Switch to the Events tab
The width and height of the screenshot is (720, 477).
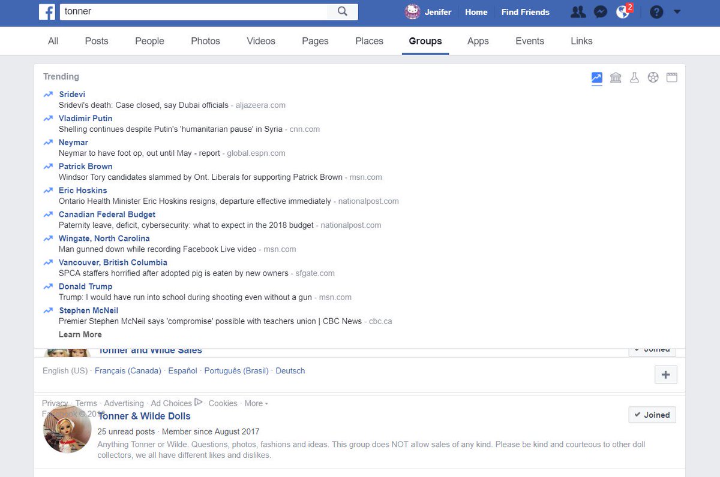click(x=530, y=41)
